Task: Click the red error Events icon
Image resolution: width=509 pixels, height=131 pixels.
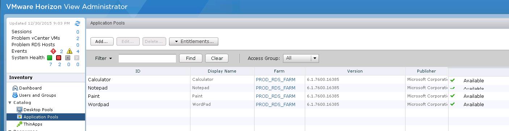Action: pyautogui.click(x=53, y=51)
